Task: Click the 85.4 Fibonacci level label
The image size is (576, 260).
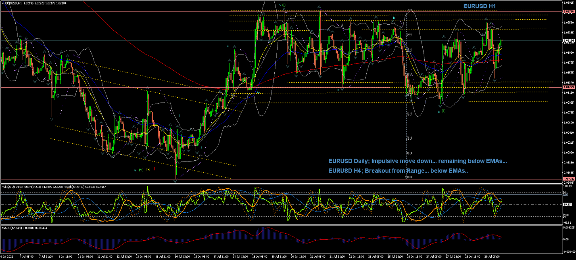Action: click(409, 153)
